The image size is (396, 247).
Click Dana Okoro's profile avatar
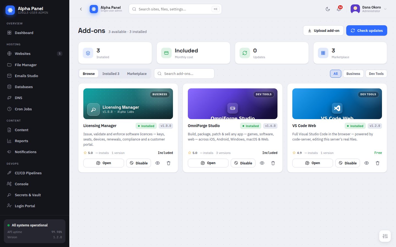[x=355, y=9]
